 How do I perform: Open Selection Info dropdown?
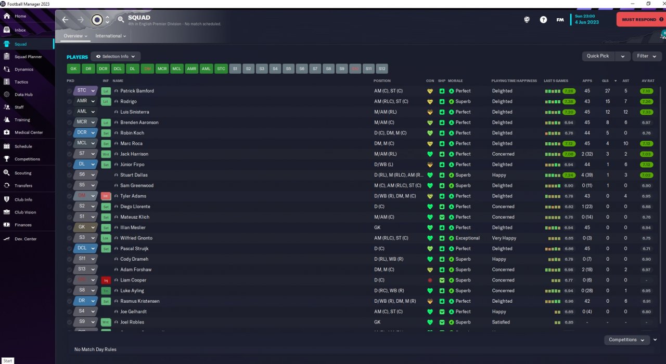coord(116,57)
